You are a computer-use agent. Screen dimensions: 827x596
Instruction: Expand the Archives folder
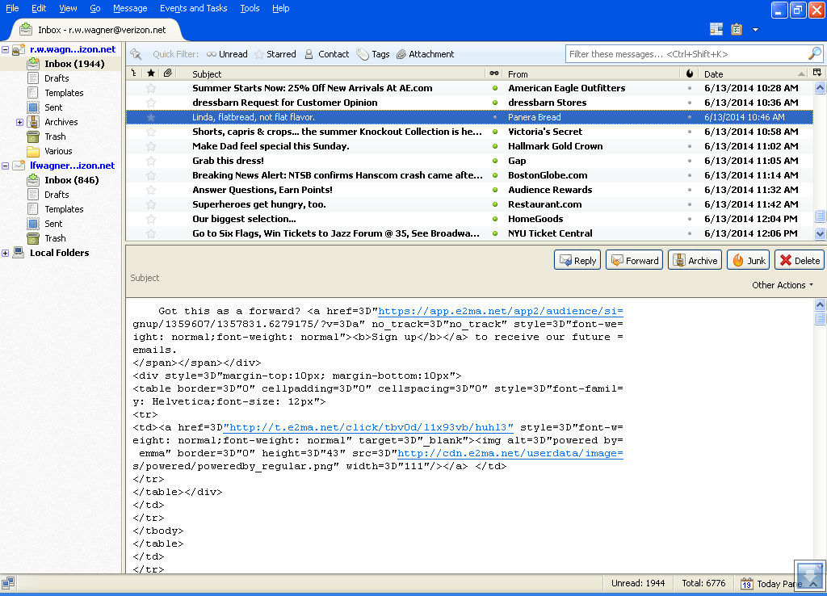(19, 122)
